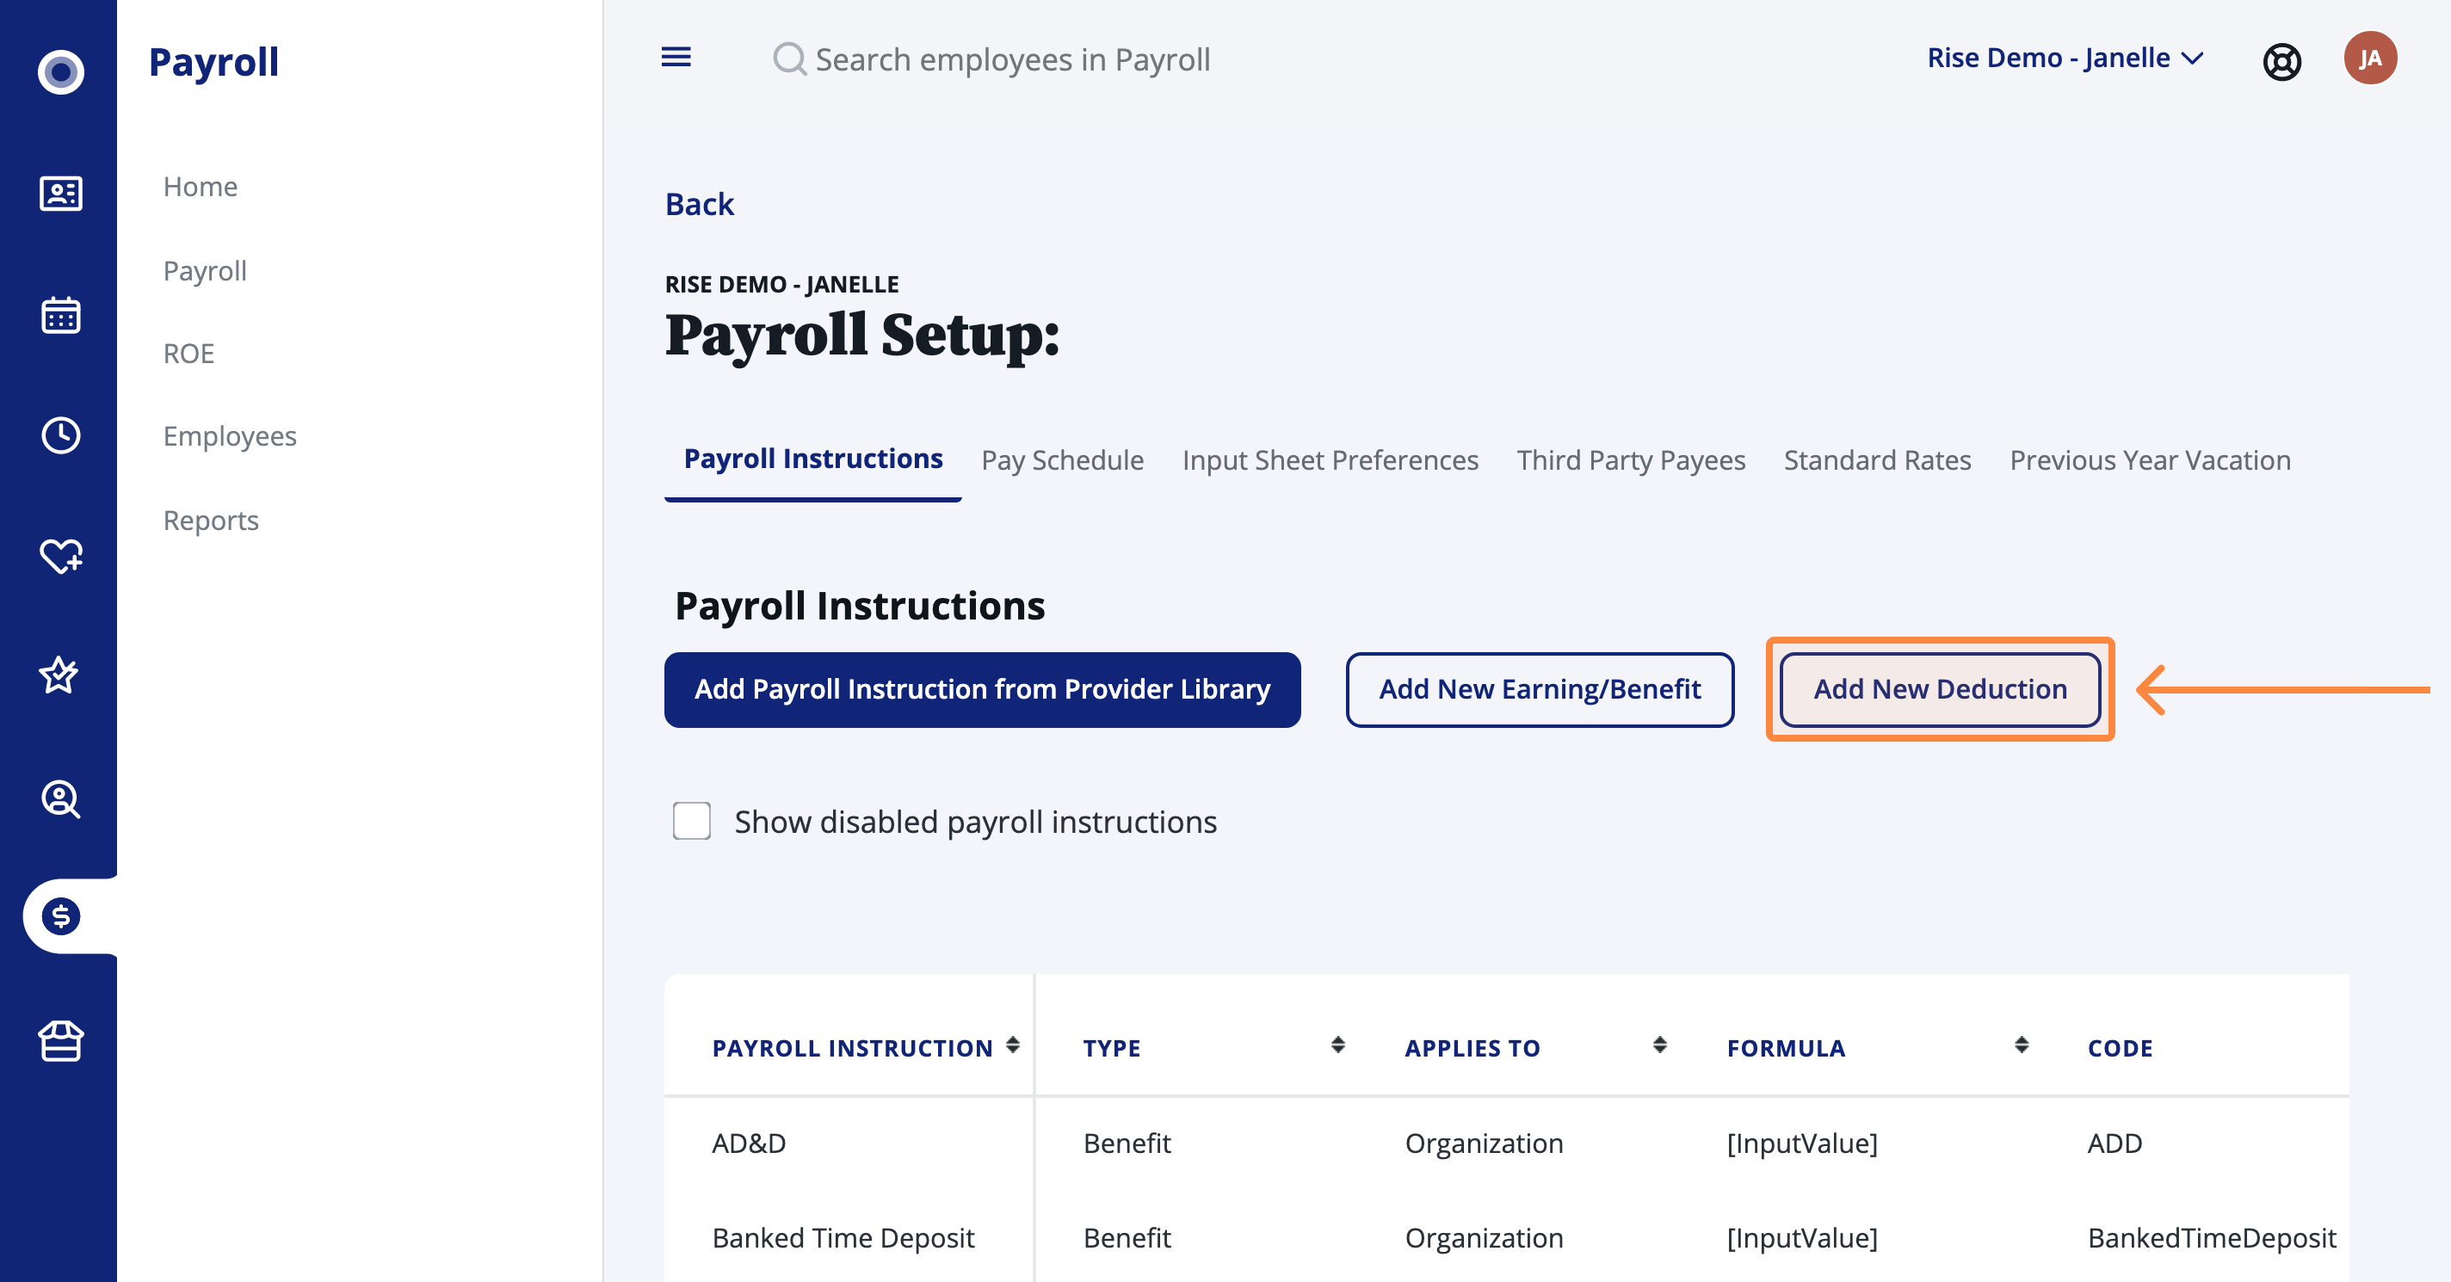2451x1282 pixels.
Task: Open ROE in side menu
Action: [x=188, y=354]
